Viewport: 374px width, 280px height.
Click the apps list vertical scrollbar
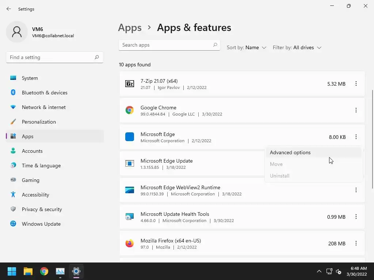(373, 139)
